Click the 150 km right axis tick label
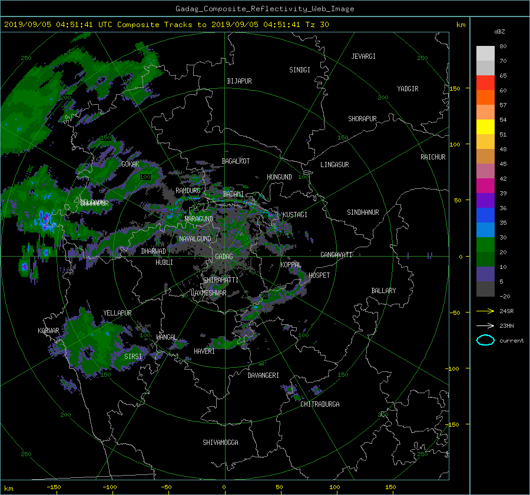Viewport: 530px width, 495px height. [455, 88]
